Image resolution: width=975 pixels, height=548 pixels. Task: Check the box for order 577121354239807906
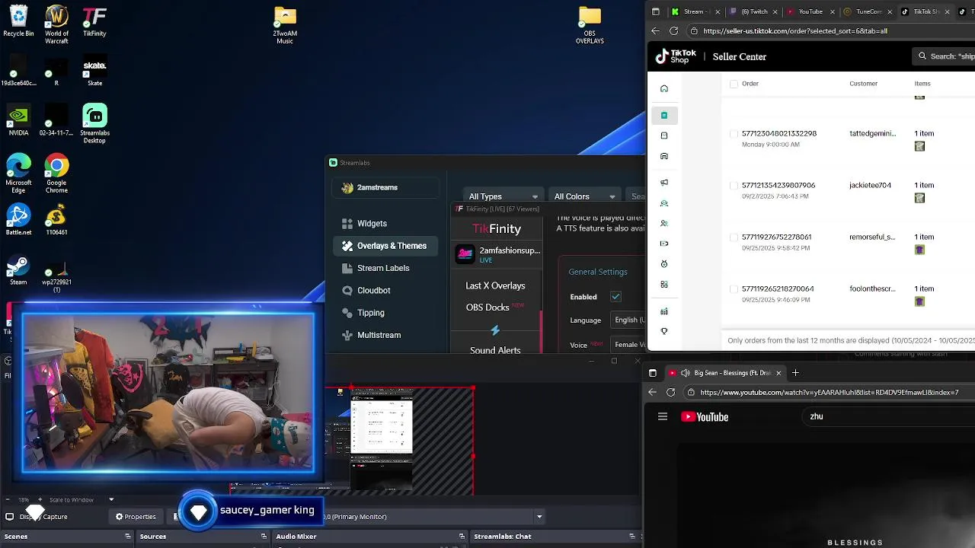click(734, 186)
